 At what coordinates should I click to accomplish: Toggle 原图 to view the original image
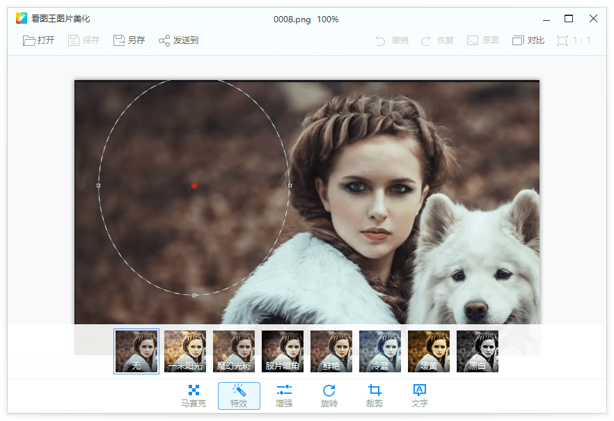click(x=482, y=40)
